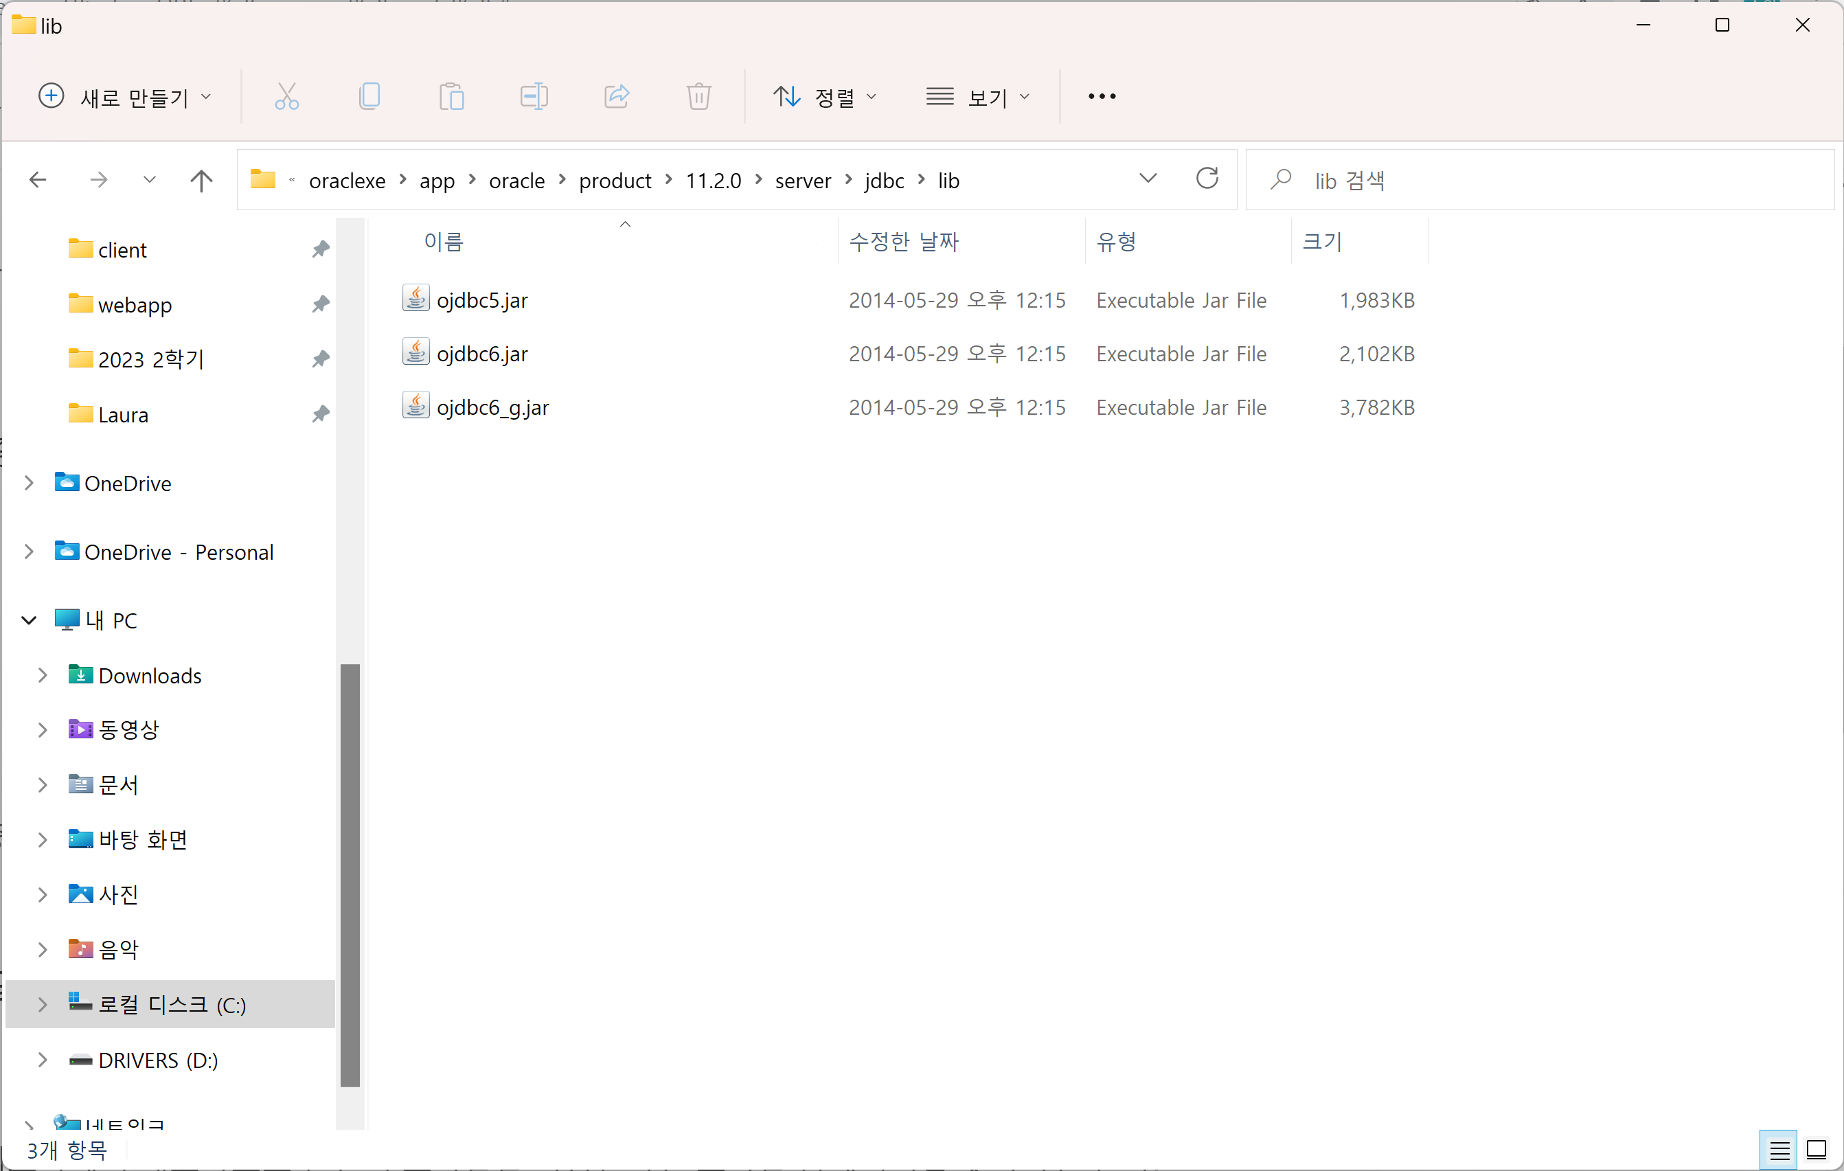
Task: Collapse the 내 PC tree node
Action: 29,620
